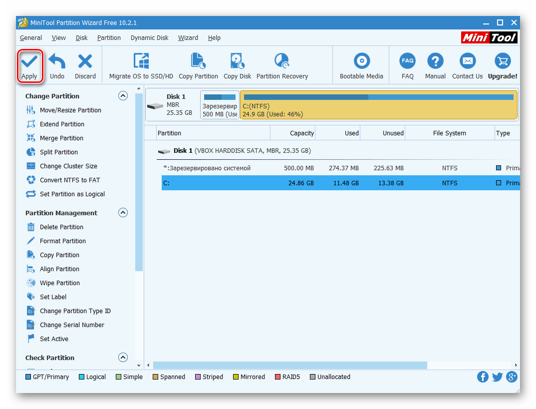Viewport: 536px width, 409px height.
Task: Sort by the Capacity column header
Action: click(x=293, y=133)
